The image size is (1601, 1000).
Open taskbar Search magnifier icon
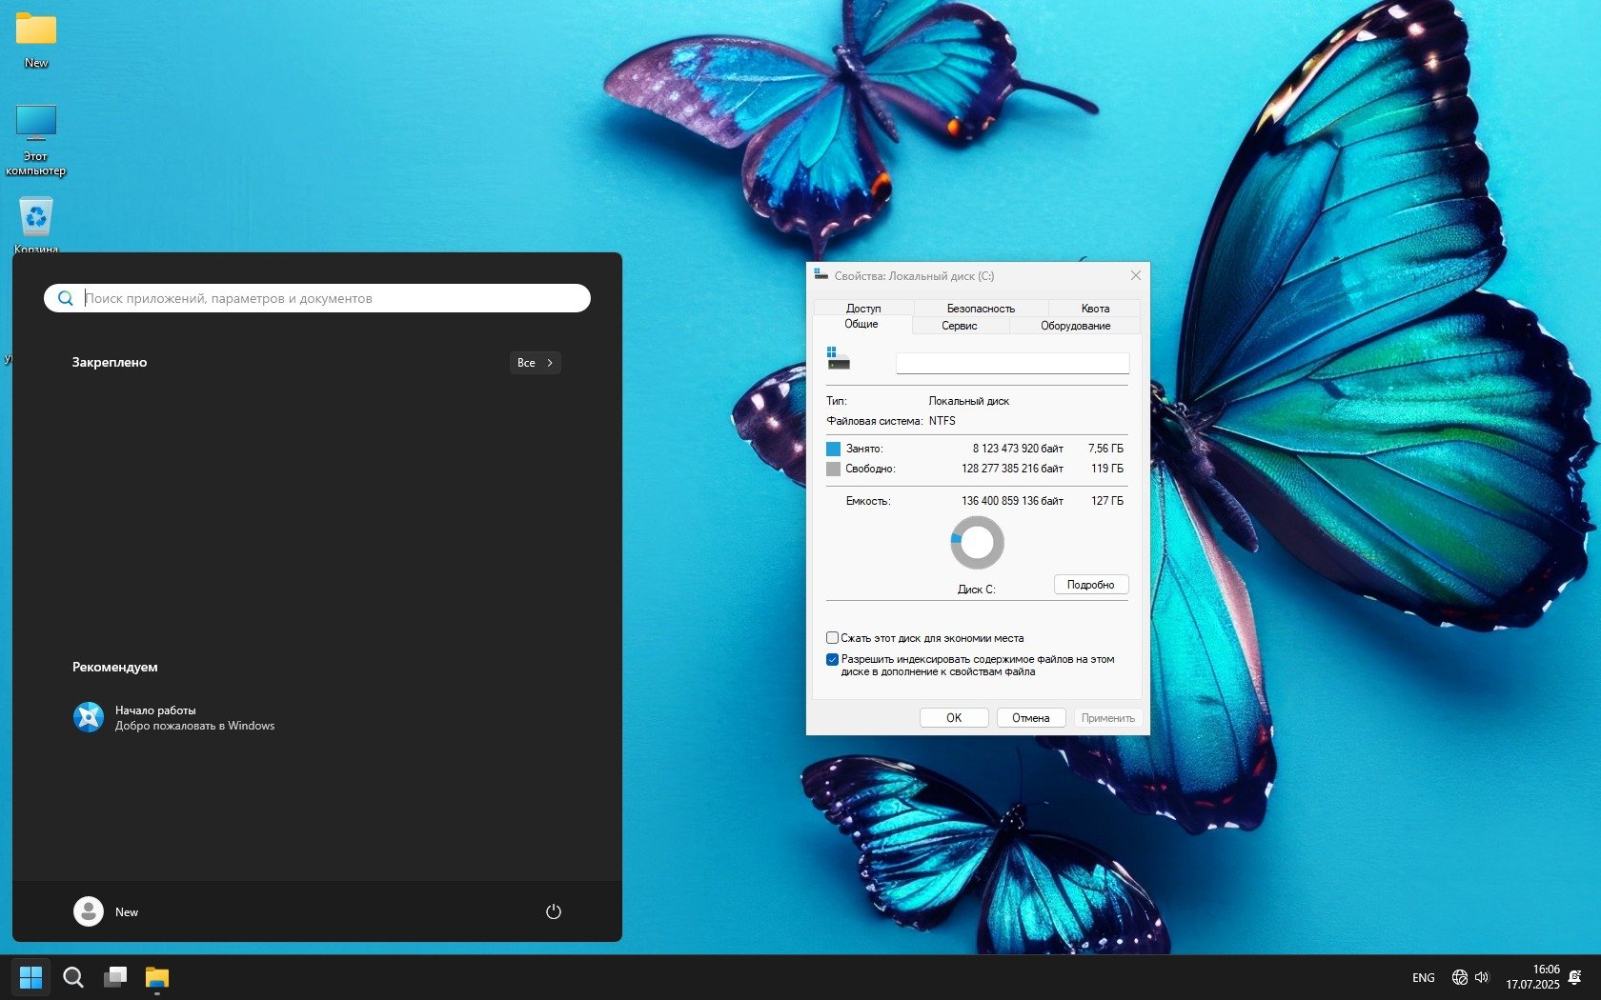point(72,977)
